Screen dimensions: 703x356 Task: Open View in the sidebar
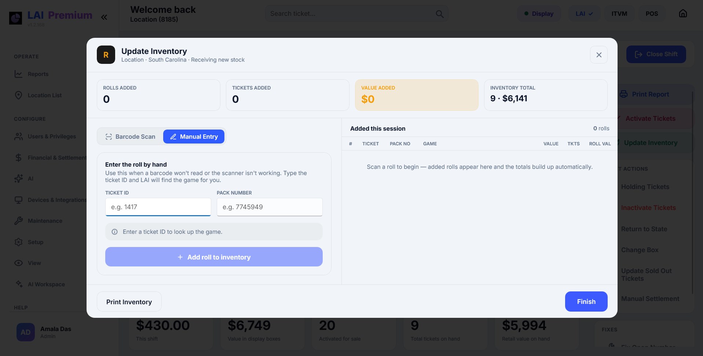(28, 263)
